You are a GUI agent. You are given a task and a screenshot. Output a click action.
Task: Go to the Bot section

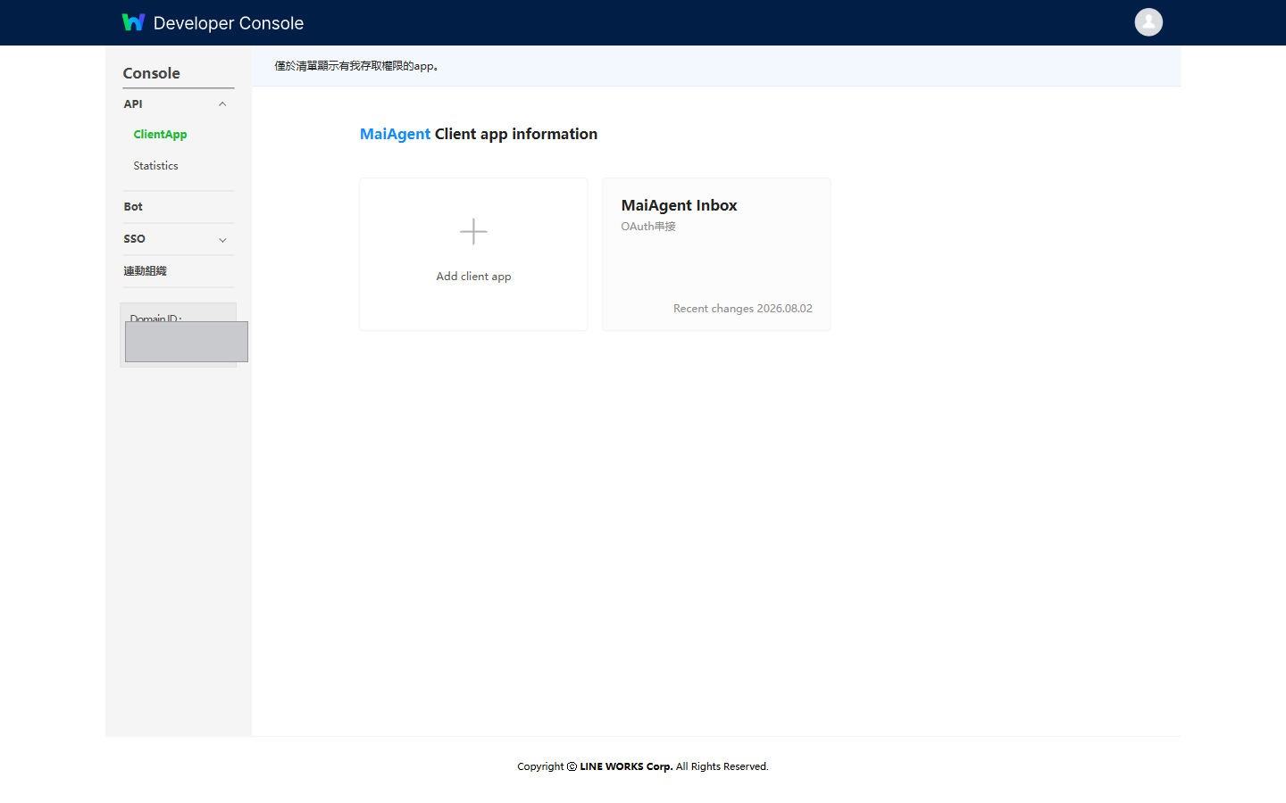[x=133, y=207]
